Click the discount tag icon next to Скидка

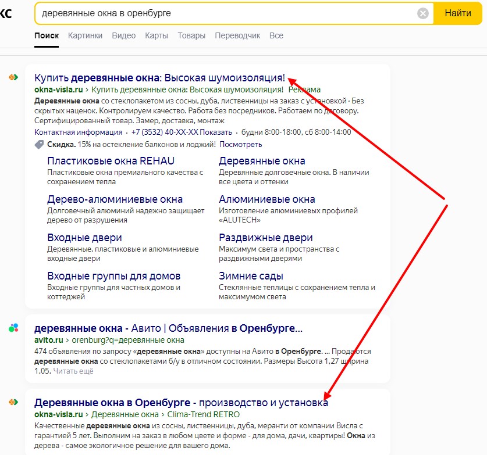tap(39, 144)
